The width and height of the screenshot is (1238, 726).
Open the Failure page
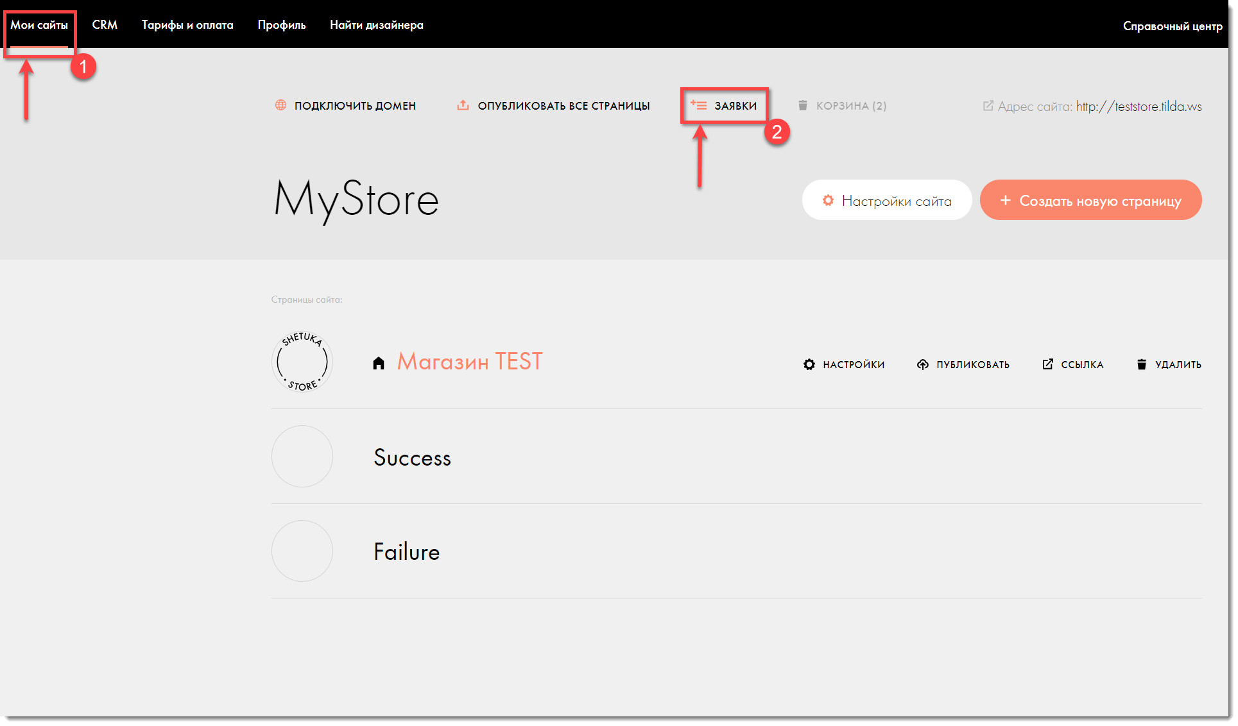click(407, 552)
